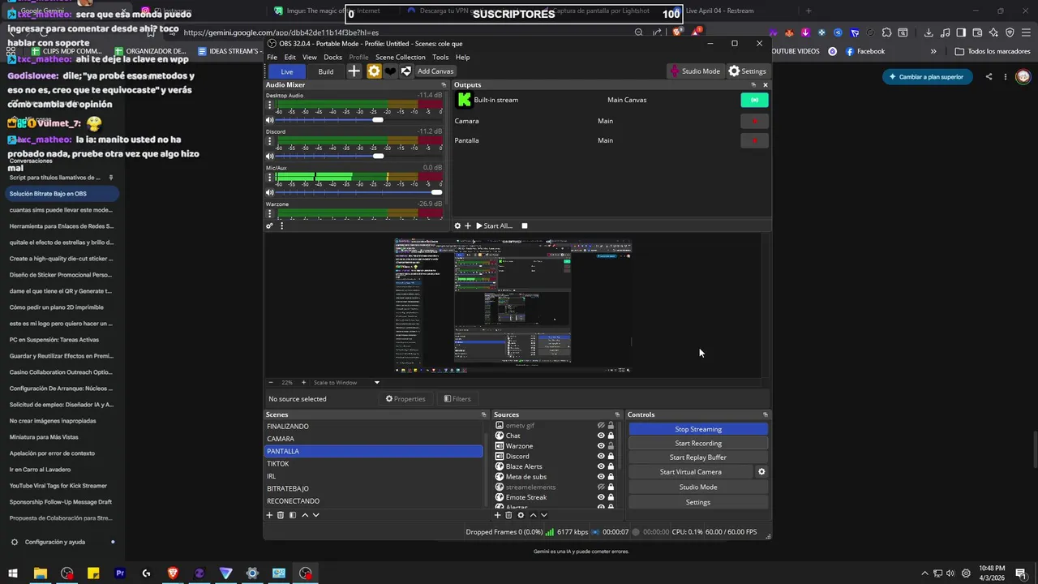
Task: Click Start Recording button
Action: [x=698, y=444]
